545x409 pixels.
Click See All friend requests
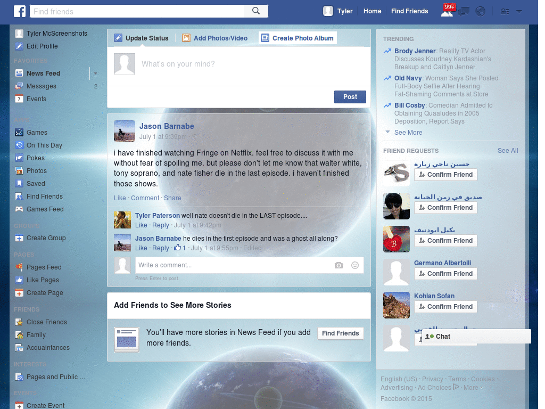[508, 151]
